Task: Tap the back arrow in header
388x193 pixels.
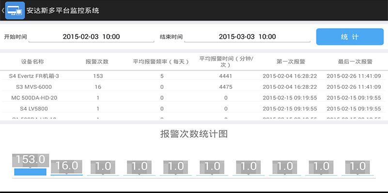Action: pyautogui.click(x=2, y=10)
